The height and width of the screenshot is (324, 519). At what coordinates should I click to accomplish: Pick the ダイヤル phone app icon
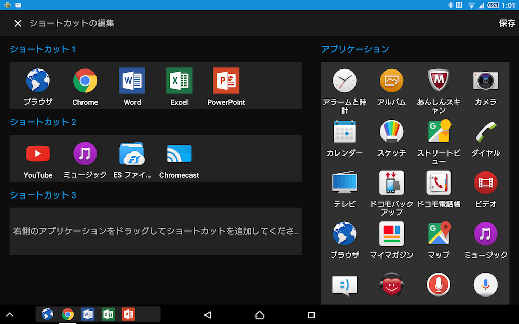click(486, 131)
